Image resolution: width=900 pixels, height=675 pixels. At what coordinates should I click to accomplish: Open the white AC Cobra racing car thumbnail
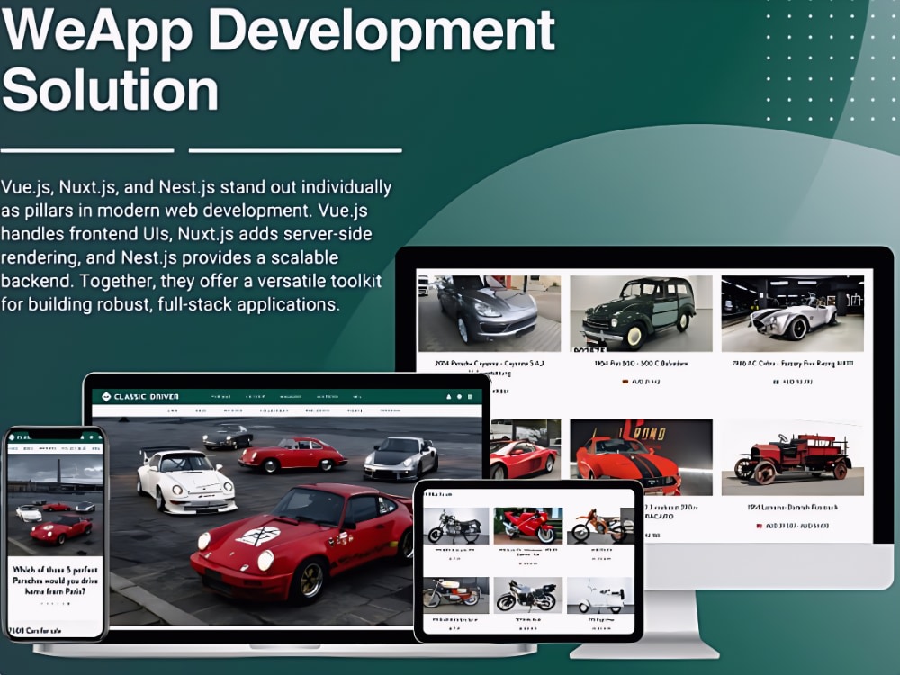click(x=793, y=313)
